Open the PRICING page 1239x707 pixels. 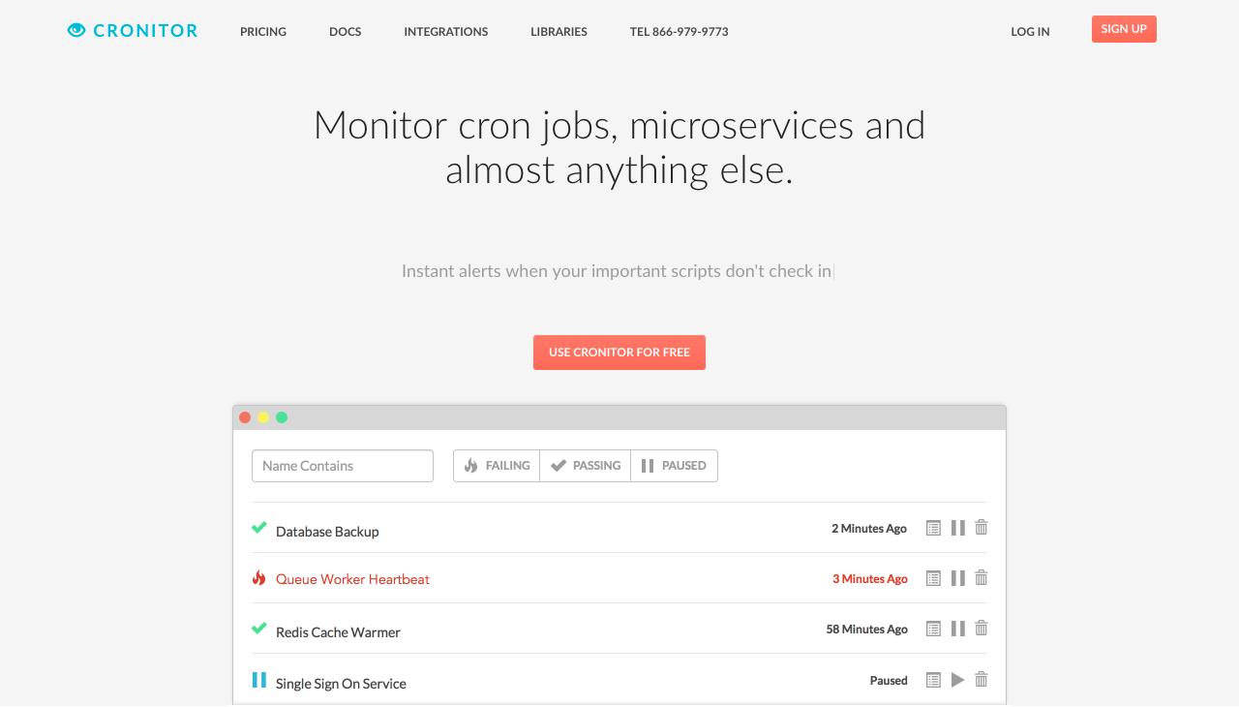[263, 32]
